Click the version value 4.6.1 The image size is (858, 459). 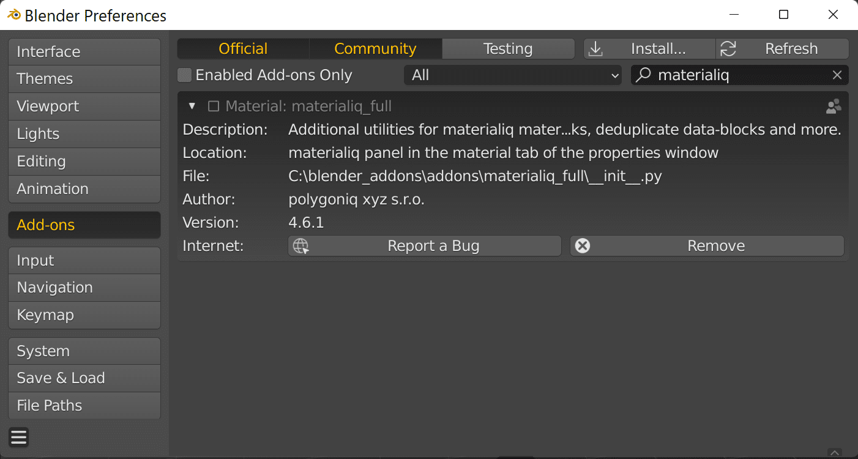pos(306,223)
